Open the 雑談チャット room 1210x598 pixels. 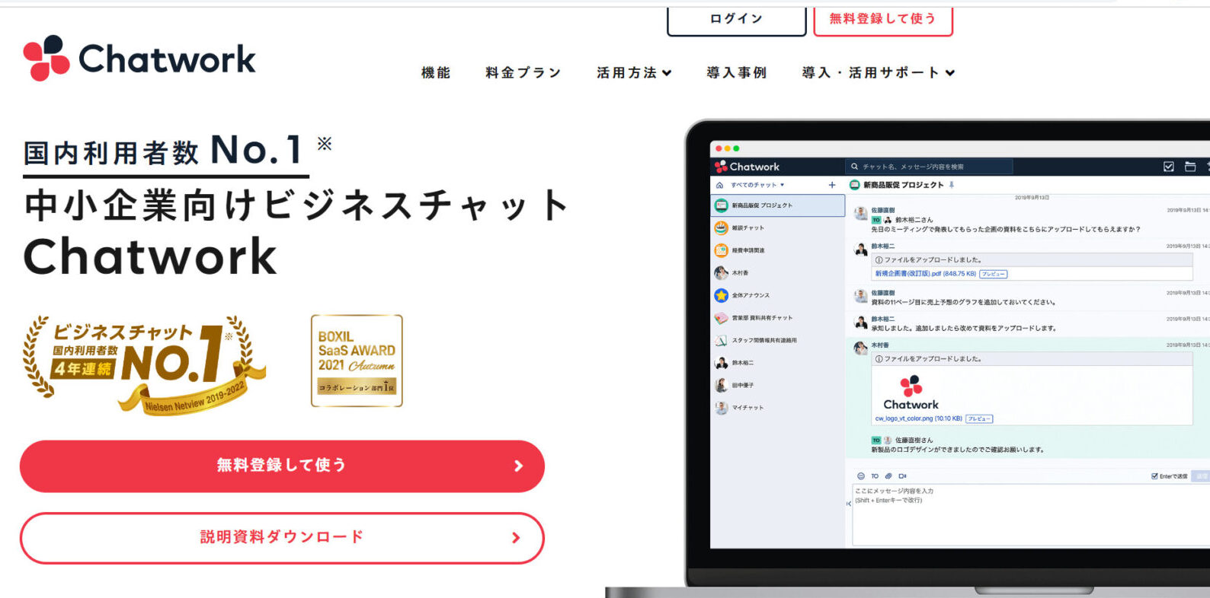pyautogui.click(x=778, y=228)
